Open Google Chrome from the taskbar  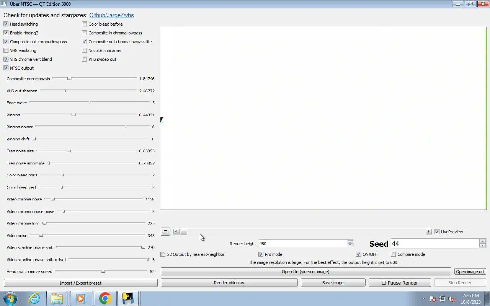pyautogui.click(x=105, y=298)
